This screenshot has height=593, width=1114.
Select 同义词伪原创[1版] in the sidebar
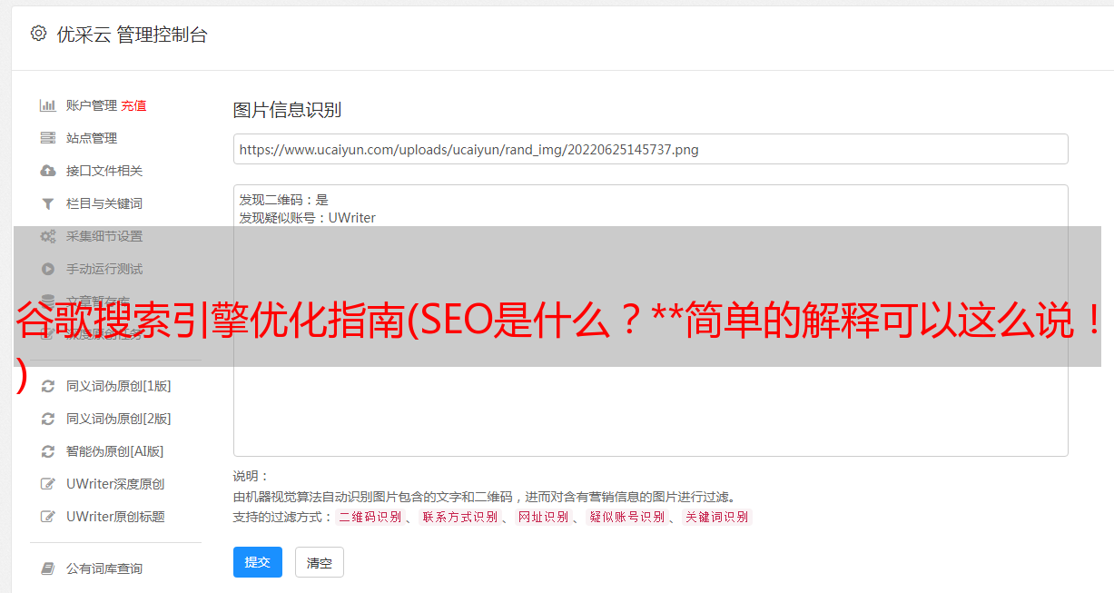click(119, 386)
